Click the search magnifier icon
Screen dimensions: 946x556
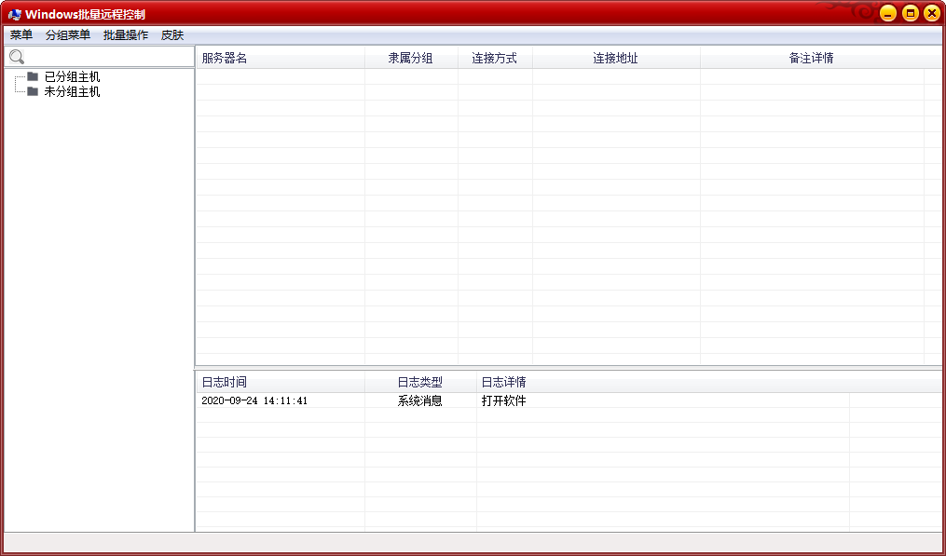(x=17, y=57)
